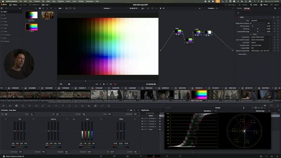The height and width of the screenshot is (158, 281).
Task: Lock the Sizing keyframe track
Action: coord(144,129)
